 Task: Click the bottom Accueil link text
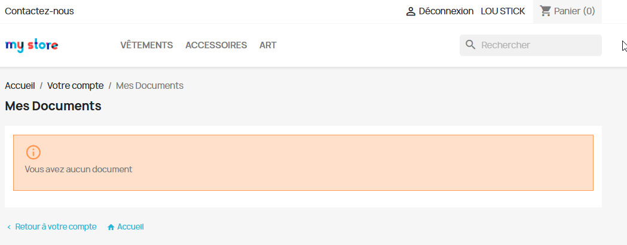coord(130,227)
